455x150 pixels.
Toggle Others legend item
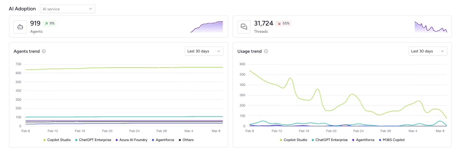point(186,140)
